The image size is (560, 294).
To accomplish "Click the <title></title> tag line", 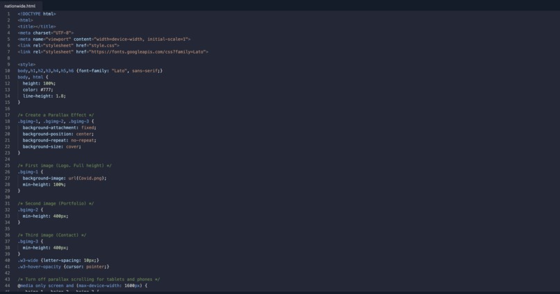I will (37, 27).
